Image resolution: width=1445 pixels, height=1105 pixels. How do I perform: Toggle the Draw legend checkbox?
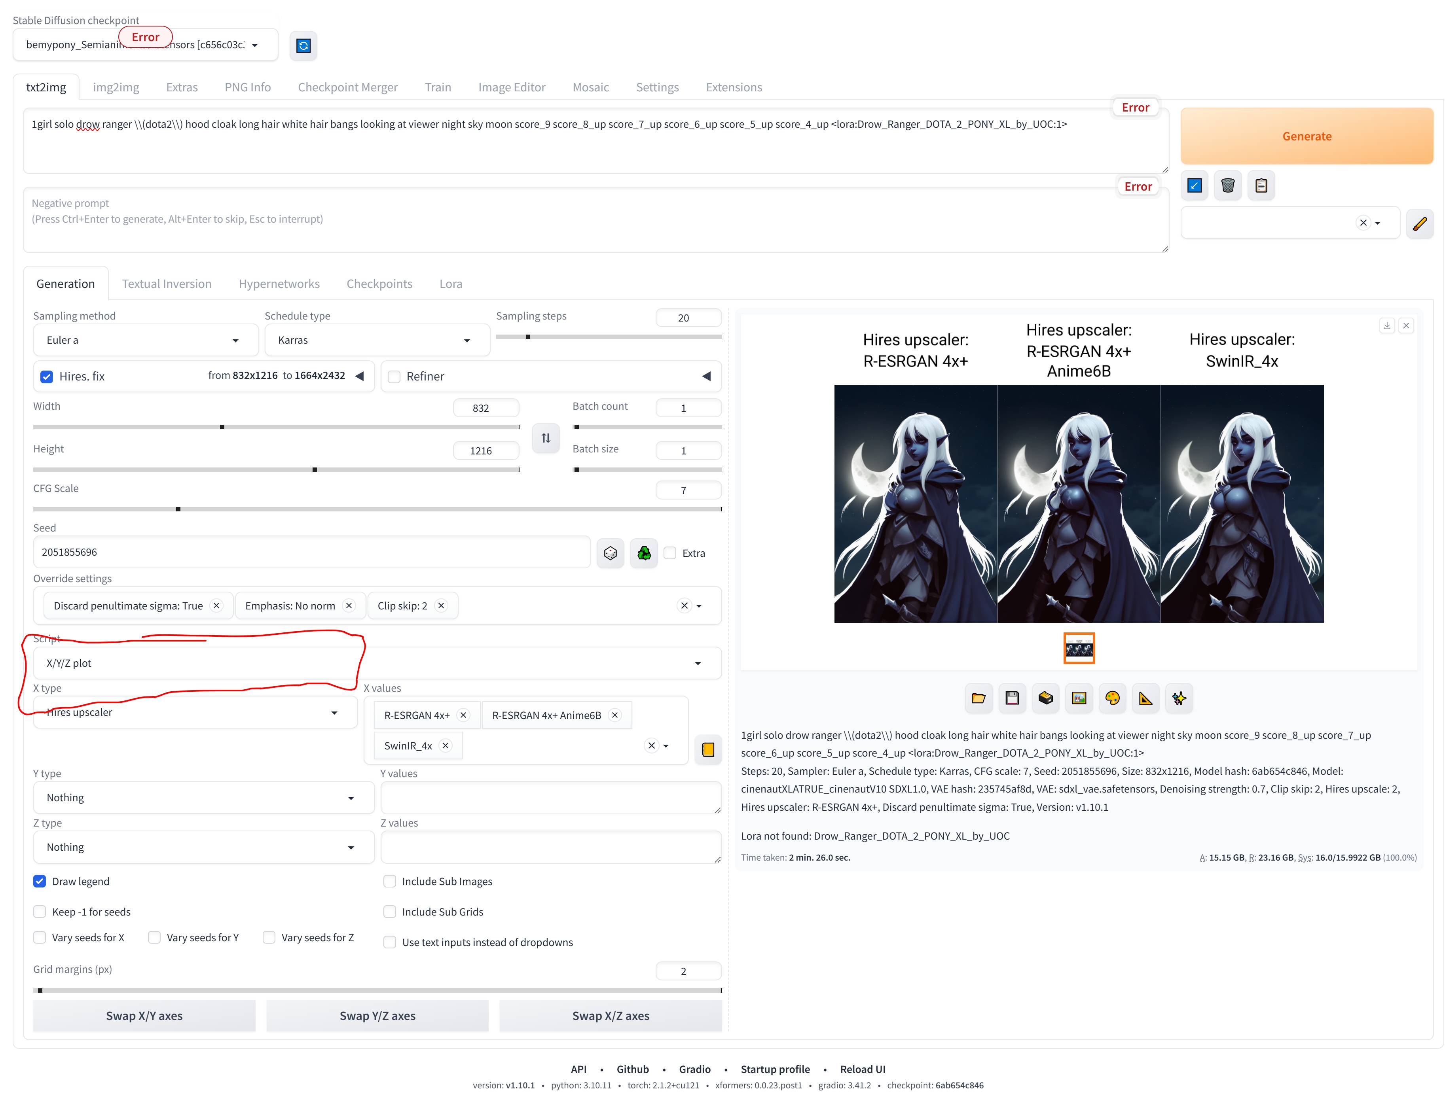click(40, 882)
